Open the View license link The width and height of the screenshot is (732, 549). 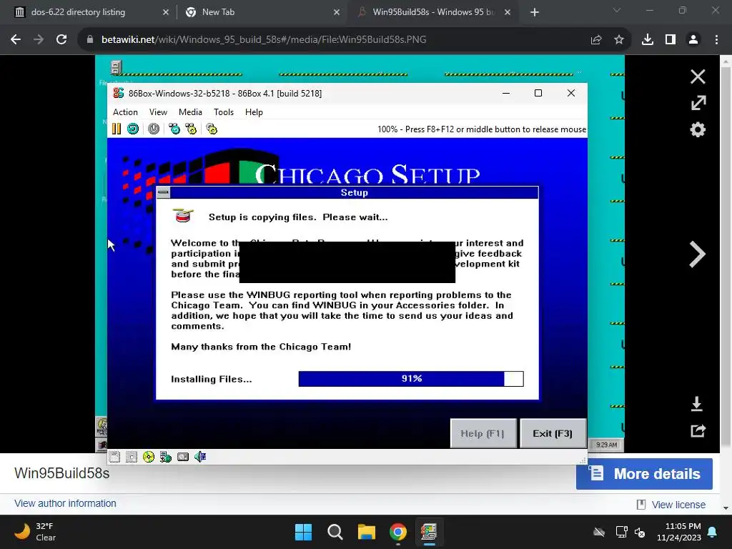[x=678, y=505]
